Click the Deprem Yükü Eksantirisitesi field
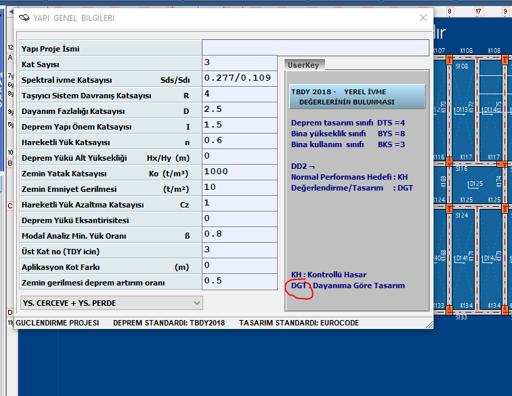This screenshot has height=396, width=512. pyautogui.click(x=239, y=219)
